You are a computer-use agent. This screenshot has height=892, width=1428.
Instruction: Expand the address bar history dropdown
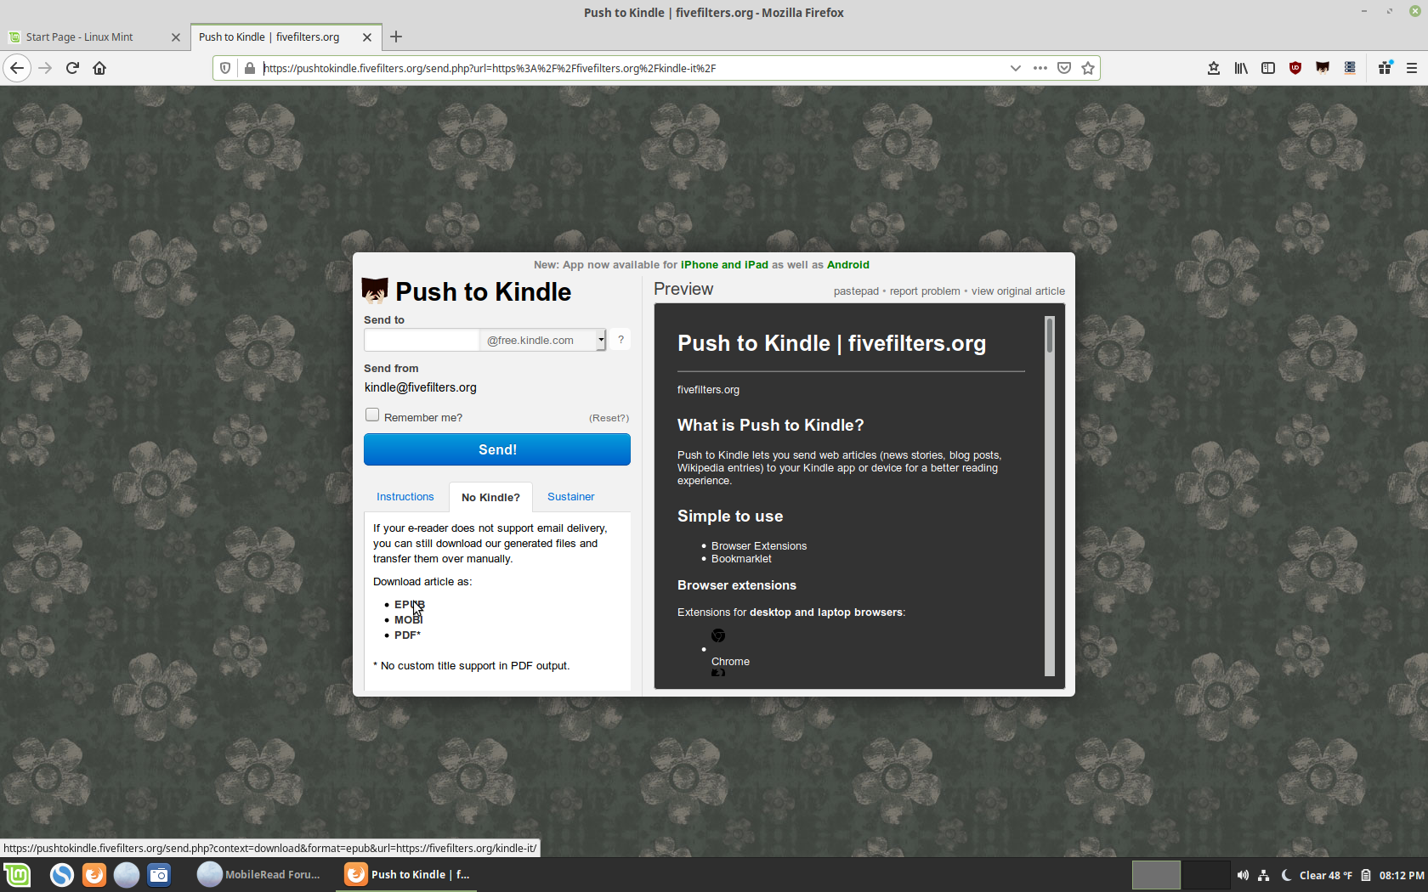coord(1015,68)
